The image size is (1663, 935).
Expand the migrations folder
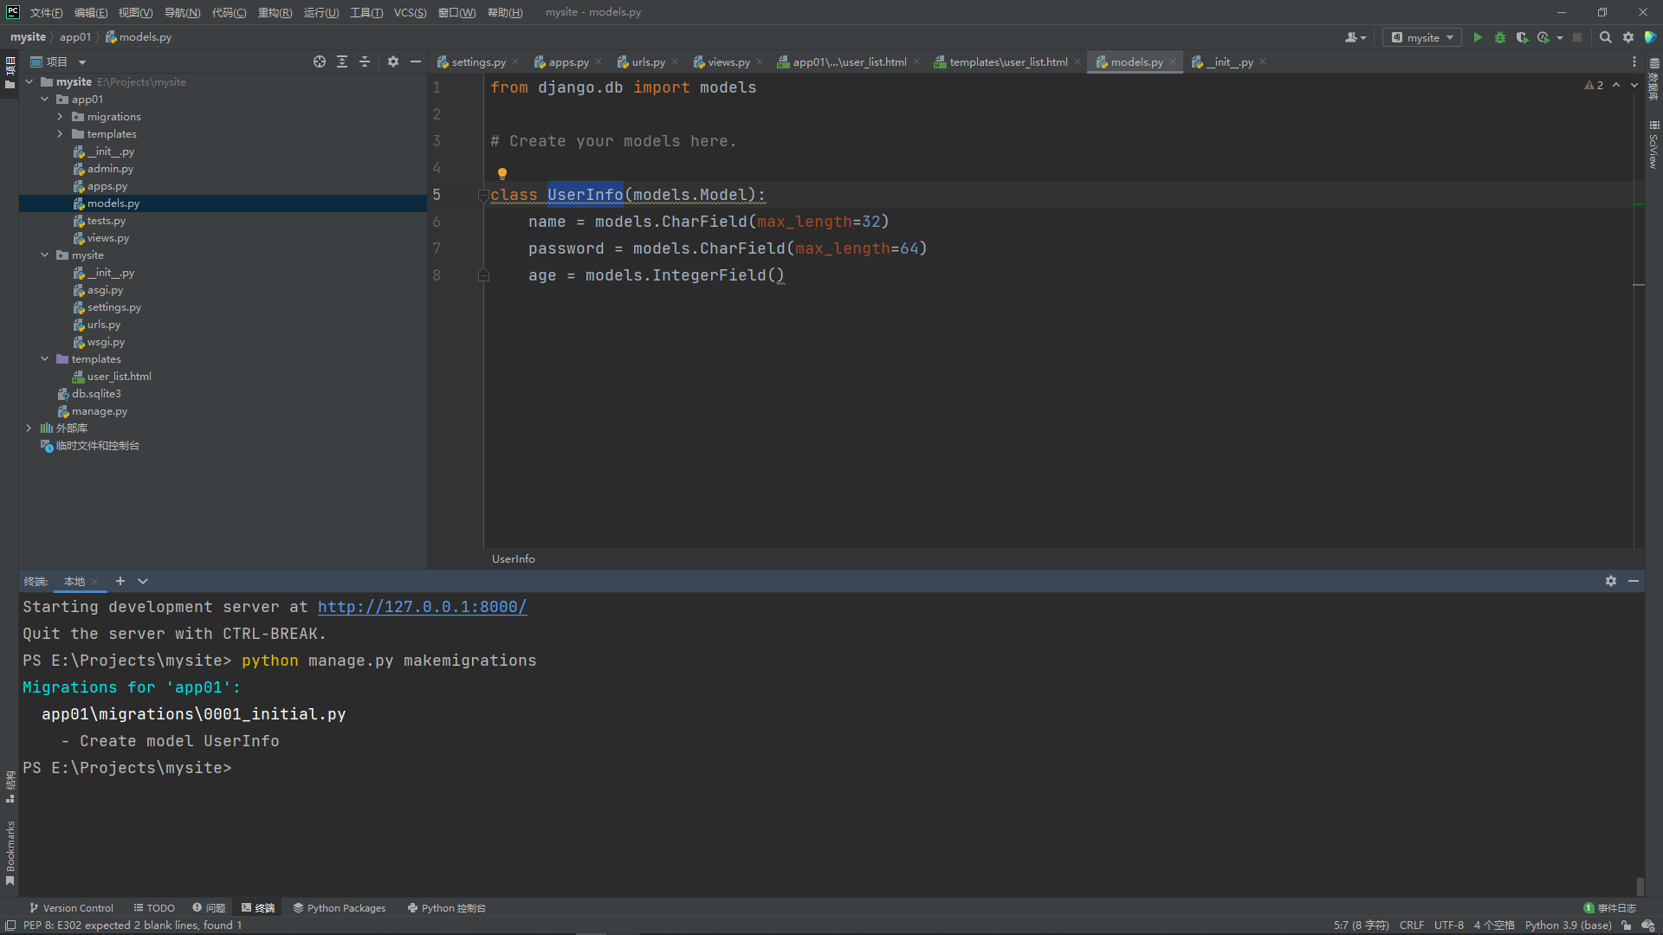click(x=60, y=117)
